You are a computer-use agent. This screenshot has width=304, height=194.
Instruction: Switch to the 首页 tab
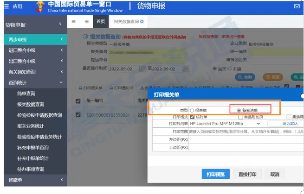coord(101,21)
